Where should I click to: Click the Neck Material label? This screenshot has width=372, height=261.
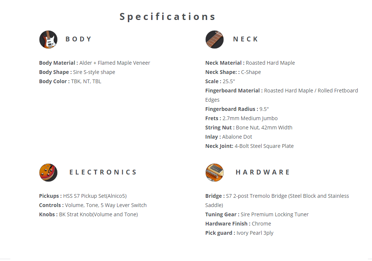(x=225, y=63)
